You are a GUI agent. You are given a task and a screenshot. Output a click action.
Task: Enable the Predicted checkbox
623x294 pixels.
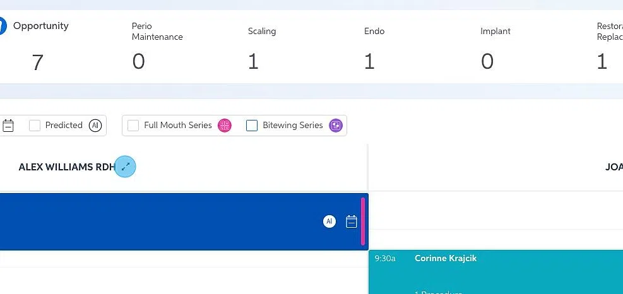point(35,126)
